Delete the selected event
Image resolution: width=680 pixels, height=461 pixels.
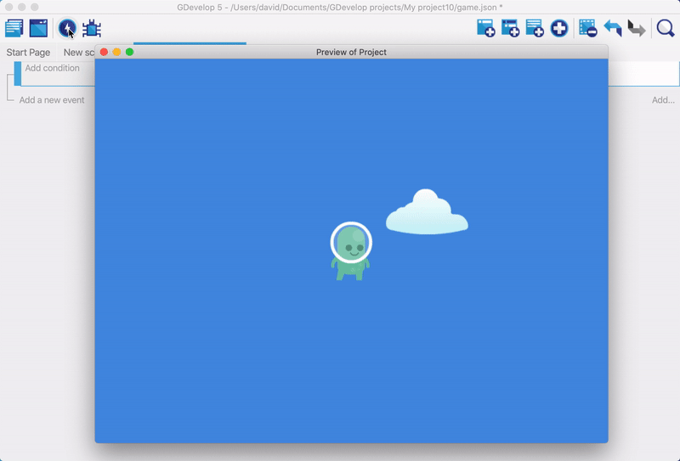(x=588, y=29)
